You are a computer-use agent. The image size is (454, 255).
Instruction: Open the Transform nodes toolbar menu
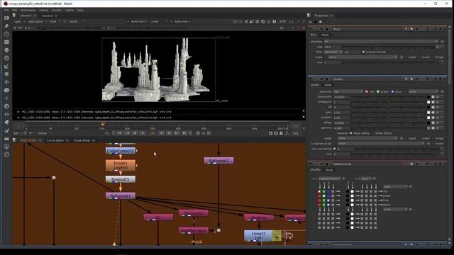coord(6,82)
